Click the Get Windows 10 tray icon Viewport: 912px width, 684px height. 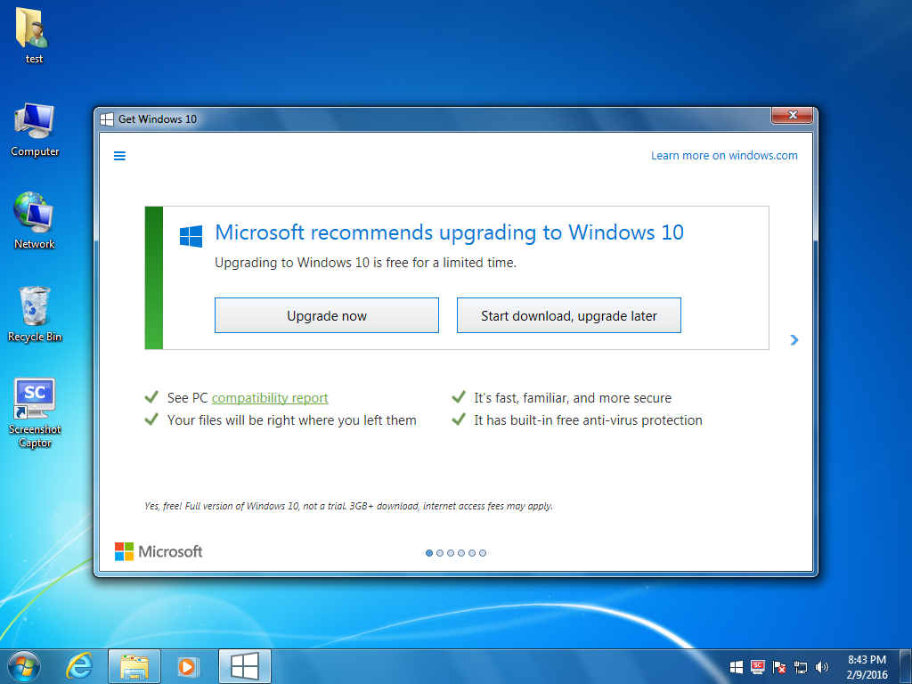pyautogui.click(x=737, y=667)
